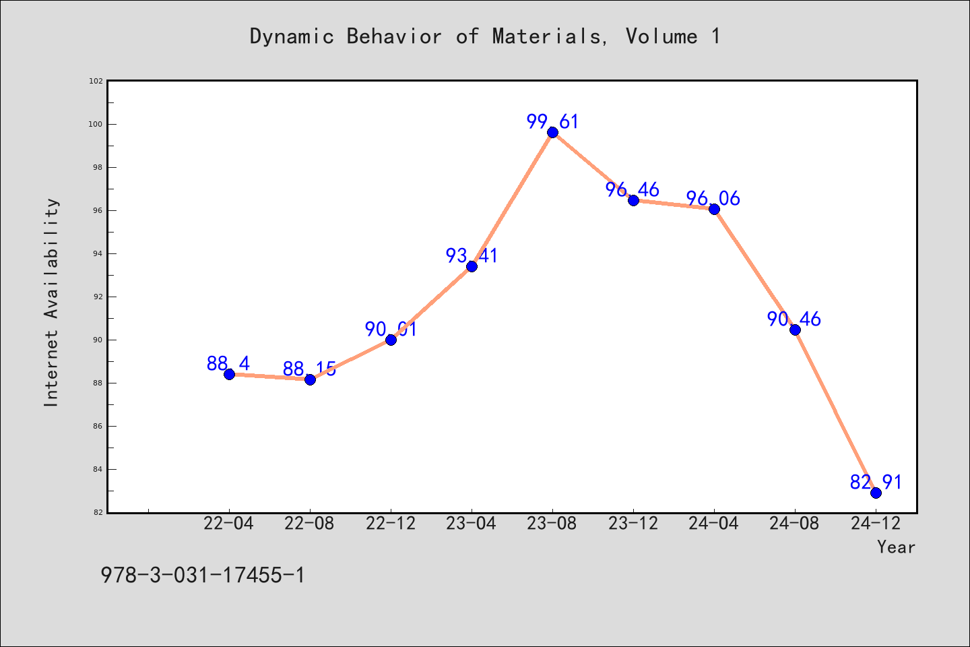
Task: Click the y-axis tick label 90
Action: click(98, 340)
